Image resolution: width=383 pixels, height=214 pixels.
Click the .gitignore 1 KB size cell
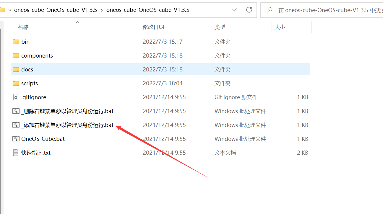(x=303, y=97)
